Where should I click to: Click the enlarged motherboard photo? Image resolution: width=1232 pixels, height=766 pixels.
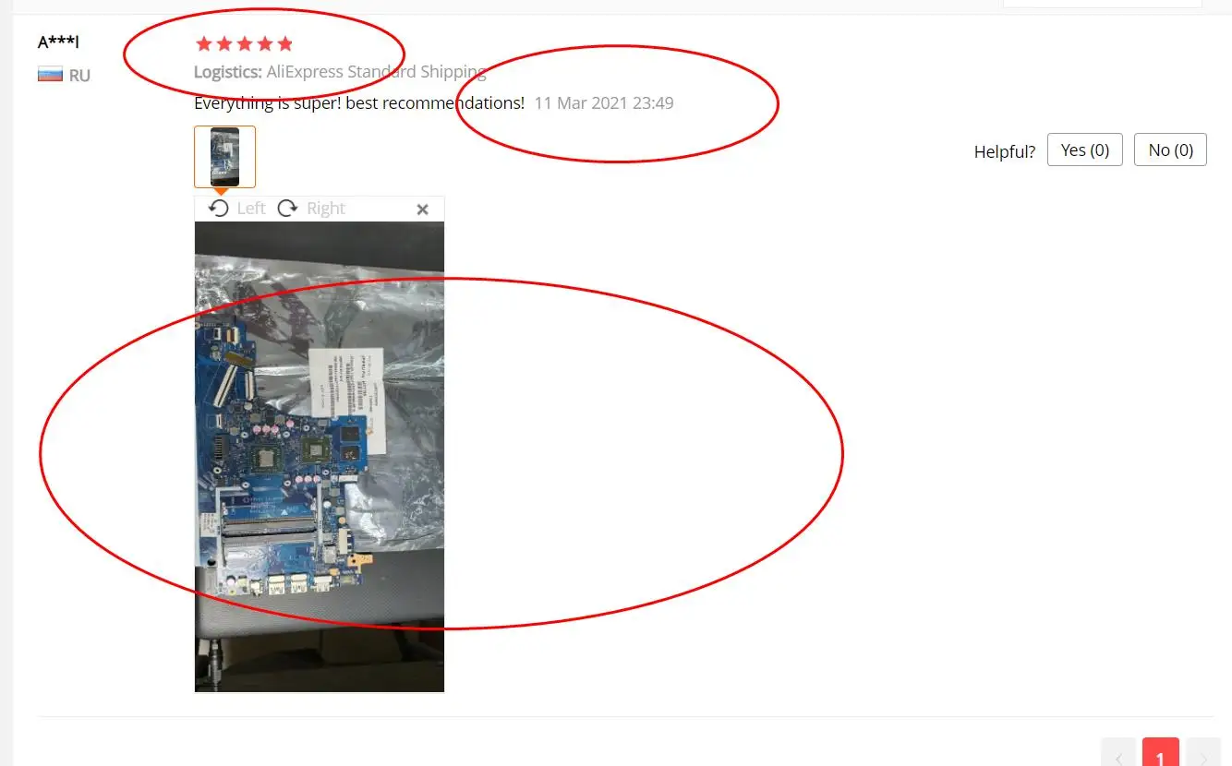click(x=320, y=457)
